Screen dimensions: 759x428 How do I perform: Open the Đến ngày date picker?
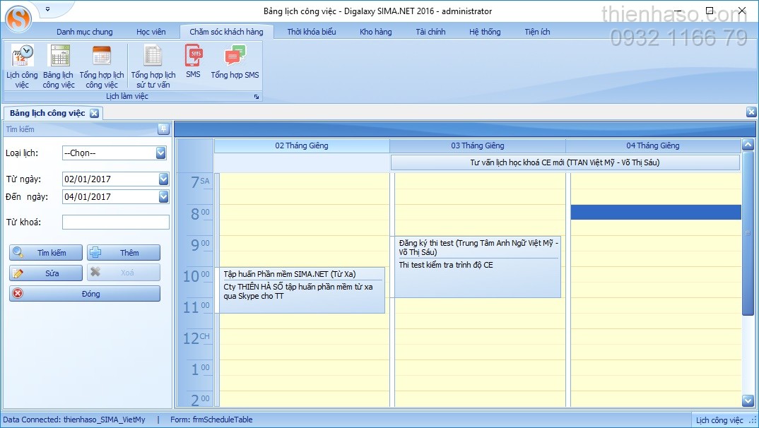(x=163, y=197)
